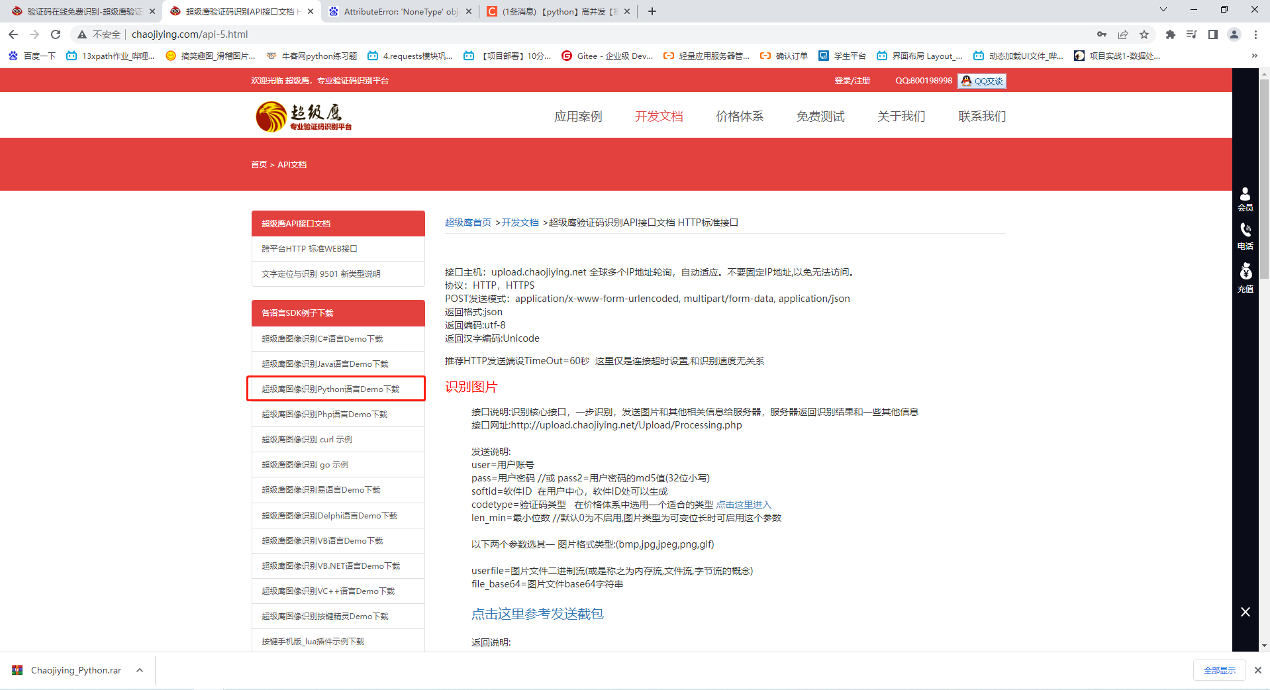The image size is (1270, 690).
Task: Click the 电话 phone sidebar icon
Action: click(1246, 236)
